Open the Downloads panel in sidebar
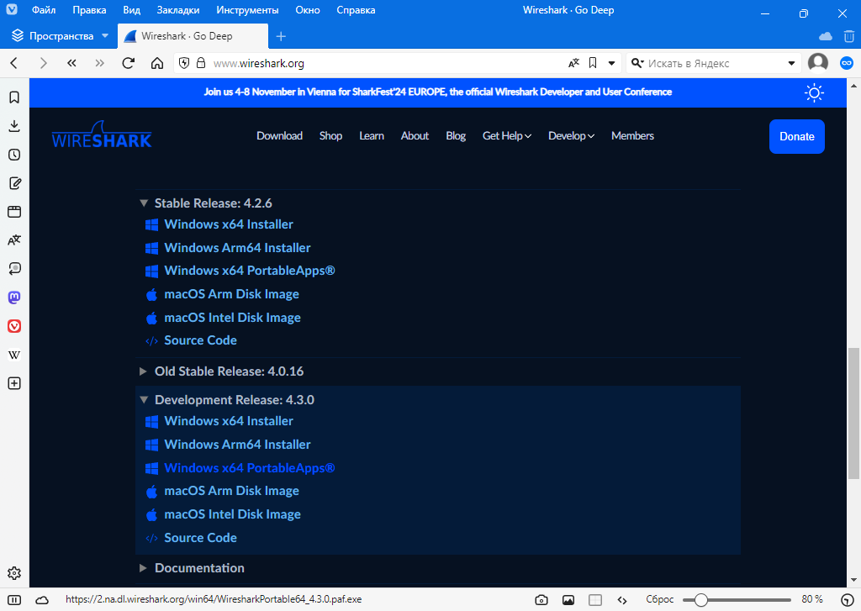This screenshot has width=861, height=611. pos(14,126)
